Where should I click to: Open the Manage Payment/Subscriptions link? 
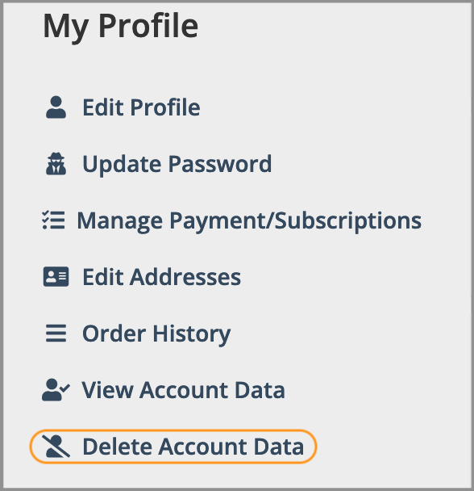249,220
